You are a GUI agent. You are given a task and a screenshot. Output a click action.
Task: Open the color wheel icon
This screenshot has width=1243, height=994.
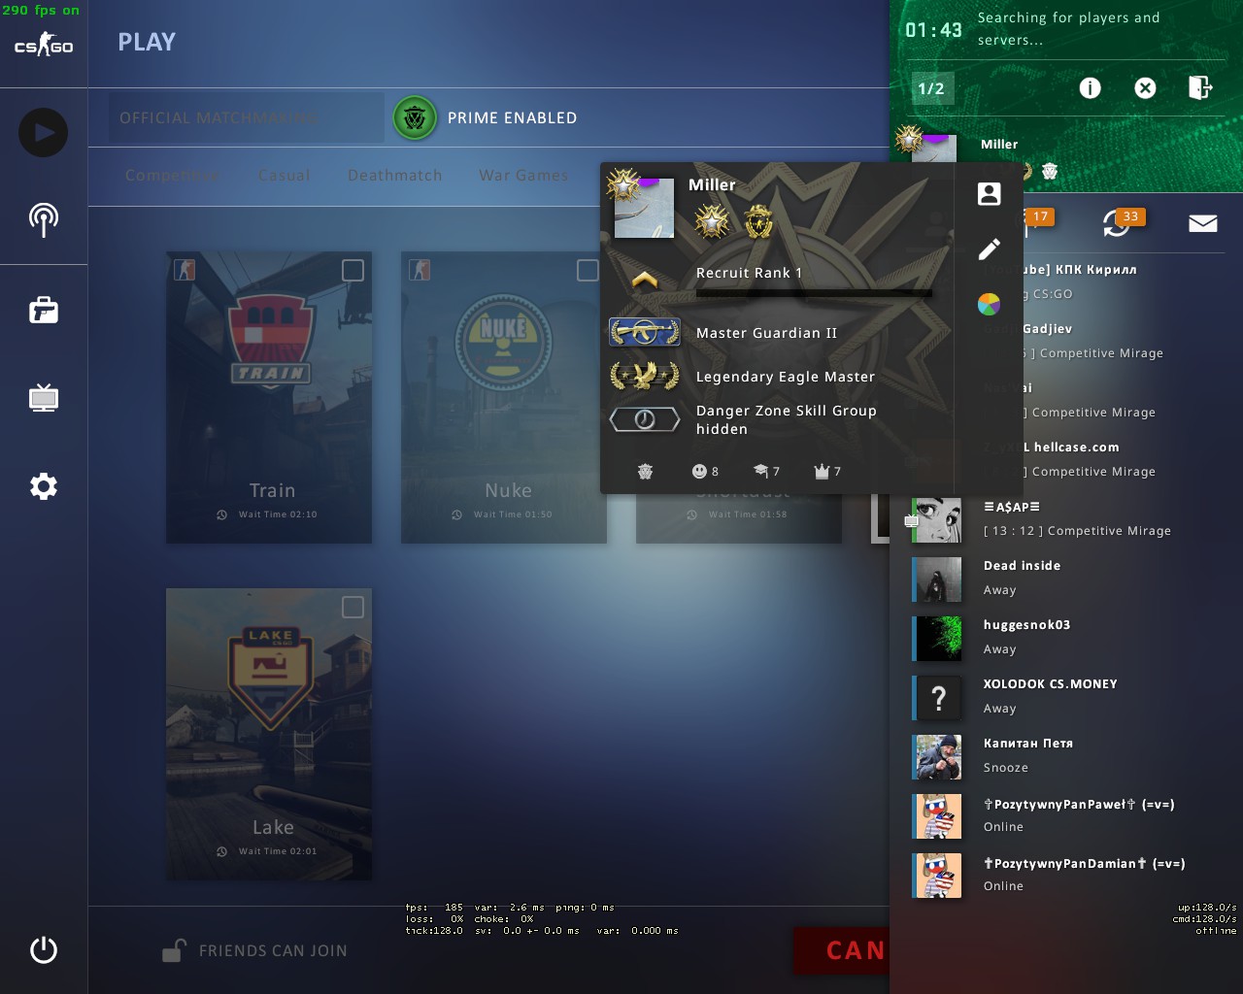click(x=989, y=305)
